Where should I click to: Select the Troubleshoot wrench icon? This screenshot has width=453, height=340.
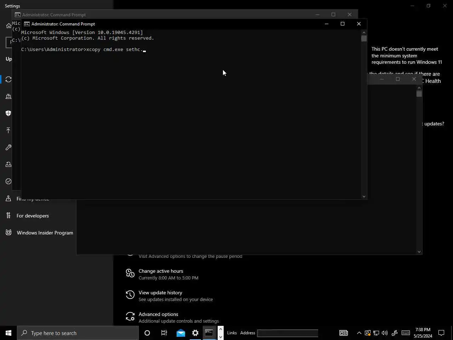(8, 147)
